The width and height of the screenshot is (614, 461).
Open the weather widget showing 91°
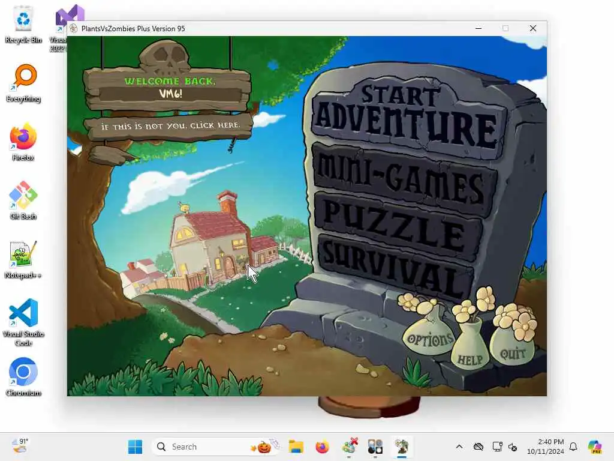point(20,446)
